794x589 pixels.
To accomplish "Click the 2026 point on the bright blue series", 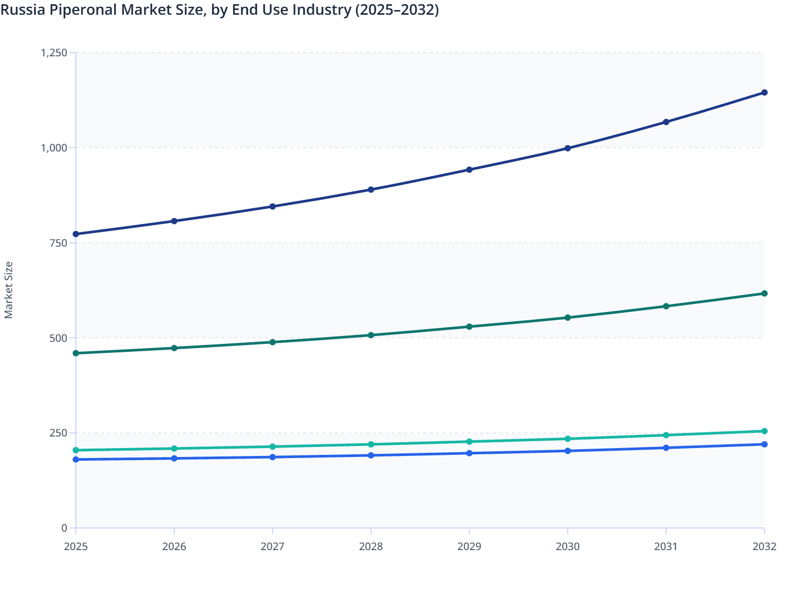I will tap(174, 458).
